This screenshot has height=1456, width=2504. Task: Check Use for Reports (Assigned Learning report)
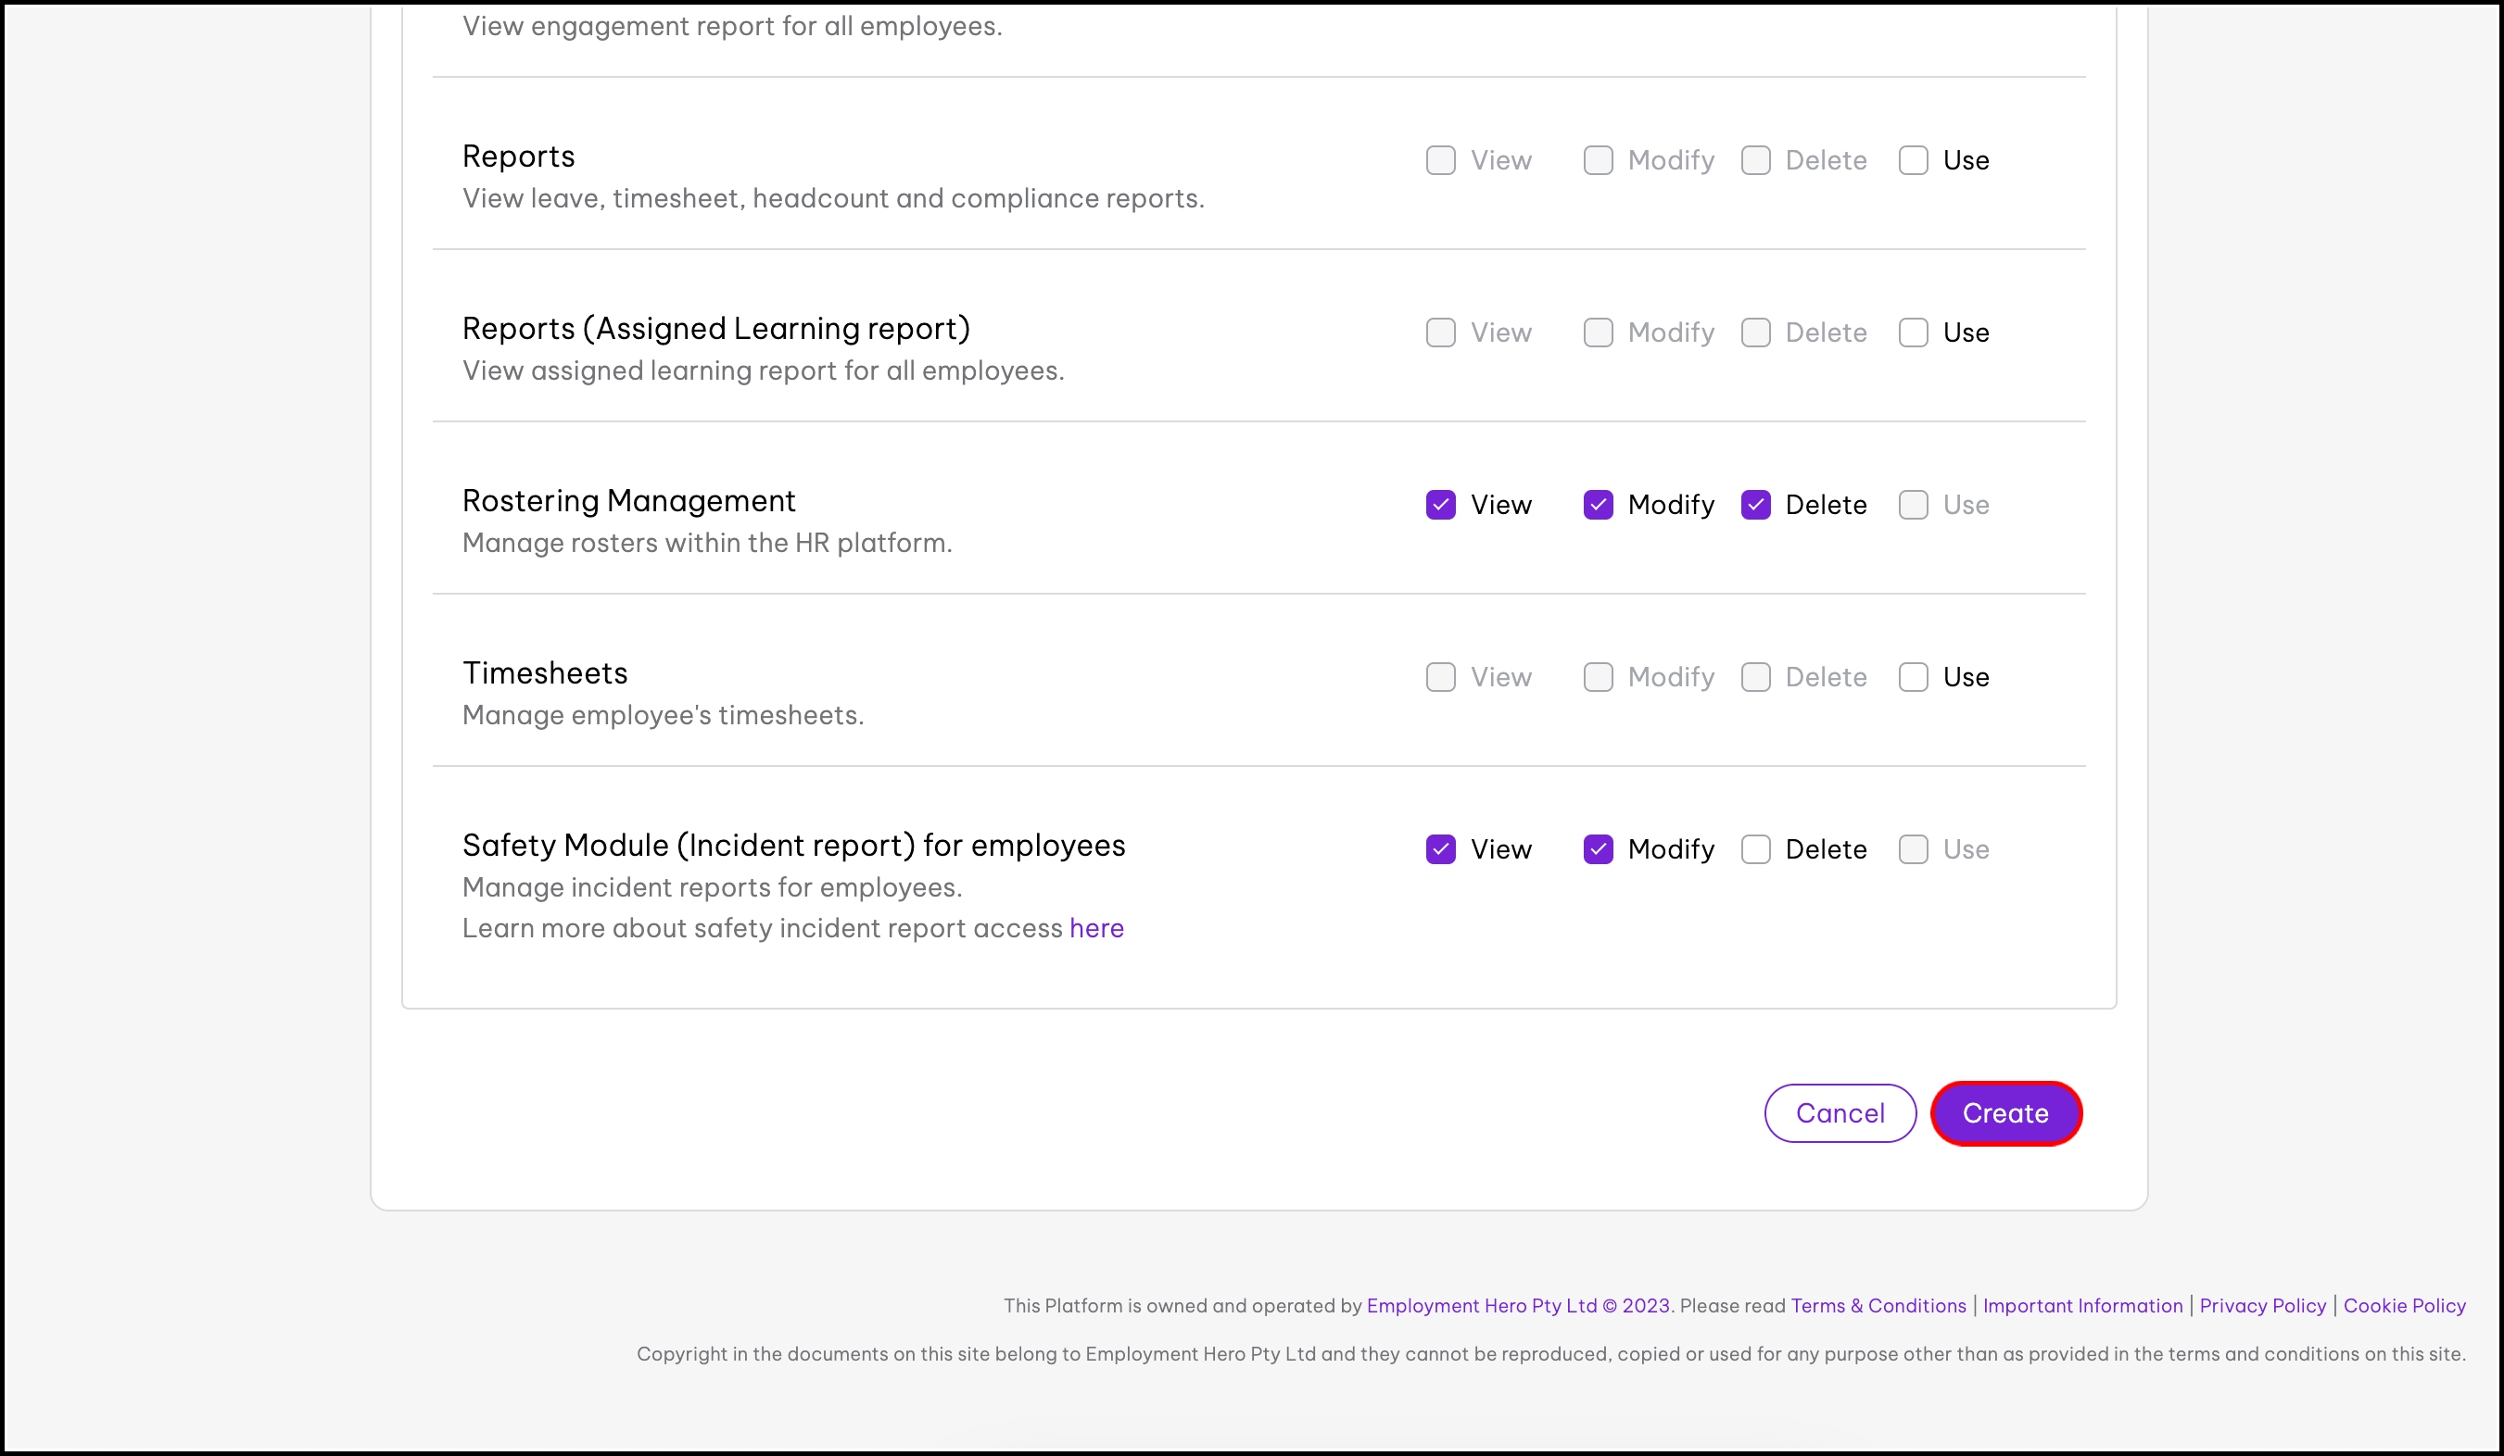(x=1913, y=333)
